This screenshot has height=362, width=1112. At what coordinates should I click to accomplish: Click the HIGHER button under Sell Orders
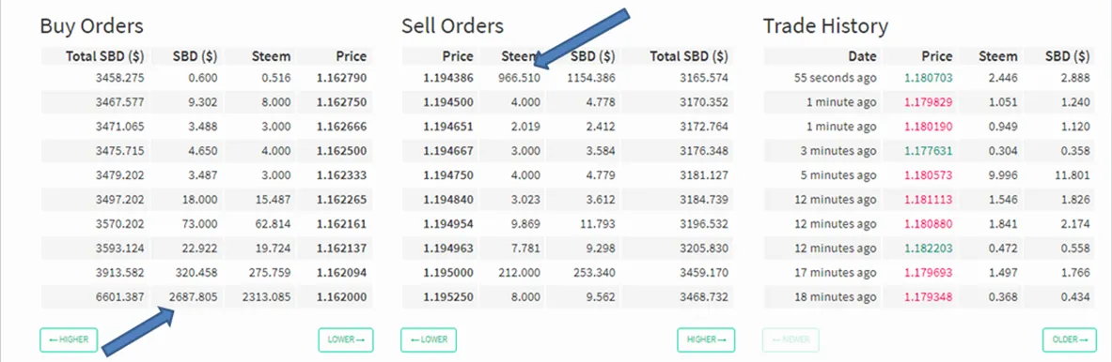[706, 339]
